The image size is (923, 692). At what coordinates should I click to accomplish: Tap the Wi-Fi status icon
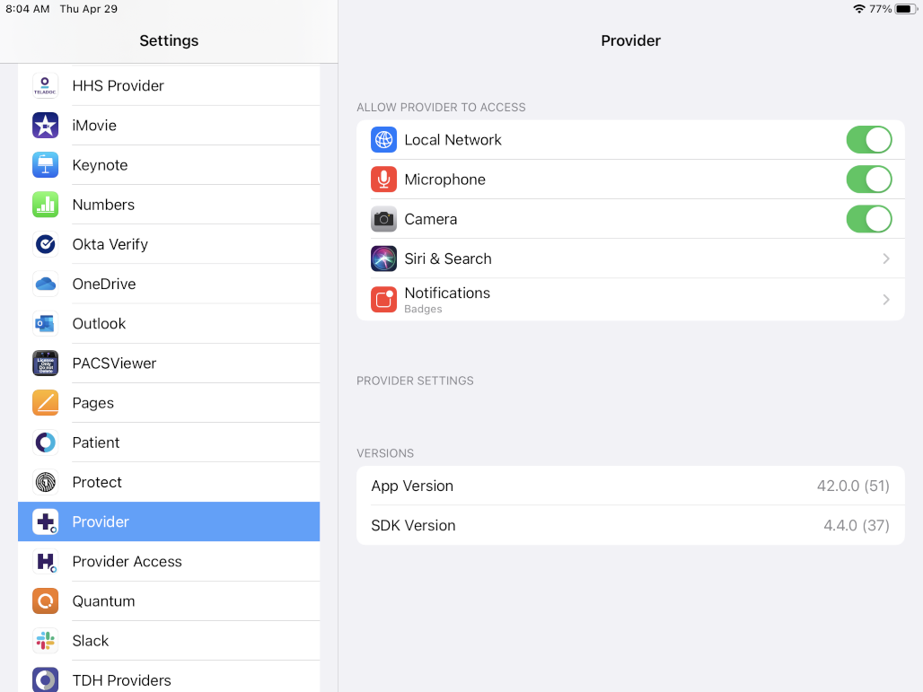click(859, 9)
